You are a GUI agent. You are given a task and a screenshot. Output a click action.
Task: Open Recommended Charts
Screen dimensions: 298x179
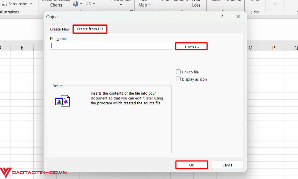56,4
